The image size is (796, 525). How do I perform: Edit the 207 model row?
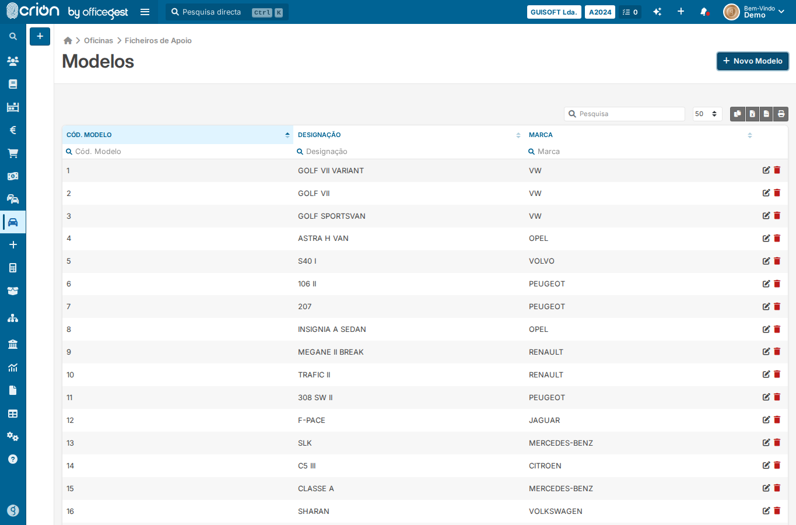(x=766, y=306)
